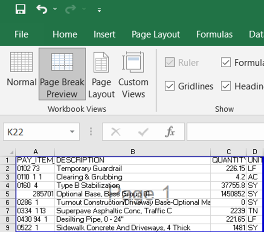Click the 'AC' unit cell
The height and width of the screenshot is (232, 264).
click(x=255, y=177)
